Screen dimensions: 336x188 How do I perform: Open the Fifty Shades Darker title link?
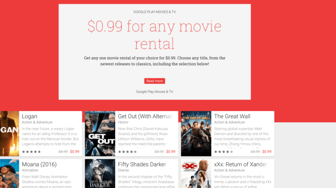(x=142, y=164)
